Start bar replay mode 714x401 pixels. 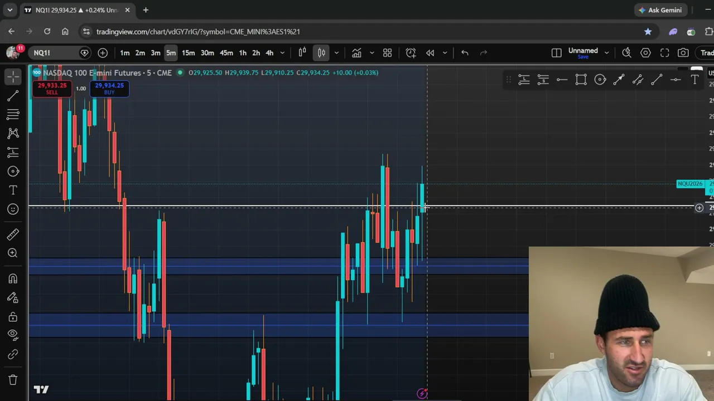pos(430,53)
